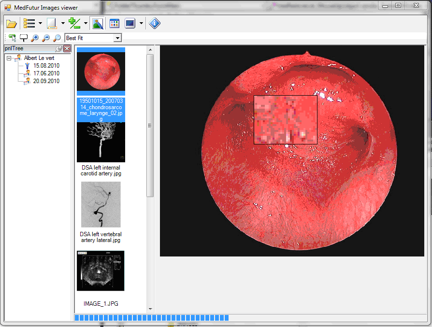Click the thumbnail list scrollbar thumb
This screenshot has width=432, height=327.
point(150,126)
